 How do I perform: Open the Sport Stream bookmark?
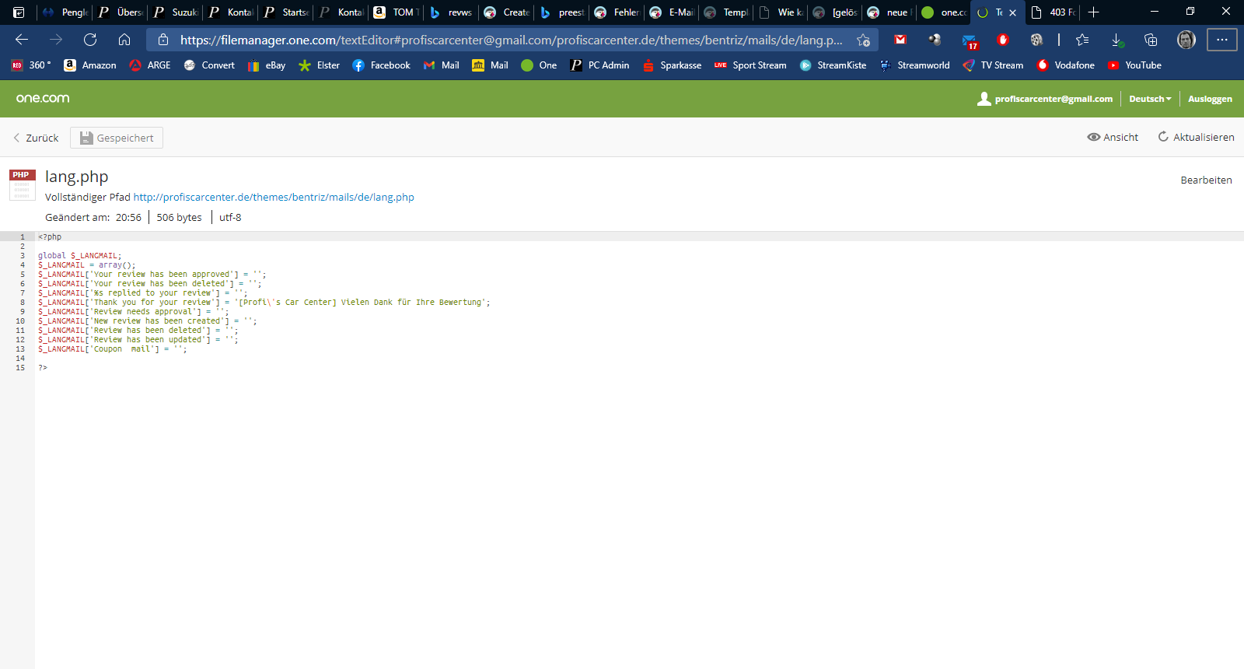[x=750, y=65]
